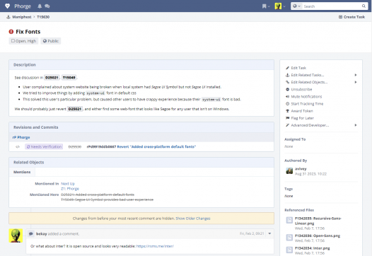The width and height of the screenshot is (372, 256).
Task: Click inside the Search input field
Action: pyautogui.click(x=332, y=6)
